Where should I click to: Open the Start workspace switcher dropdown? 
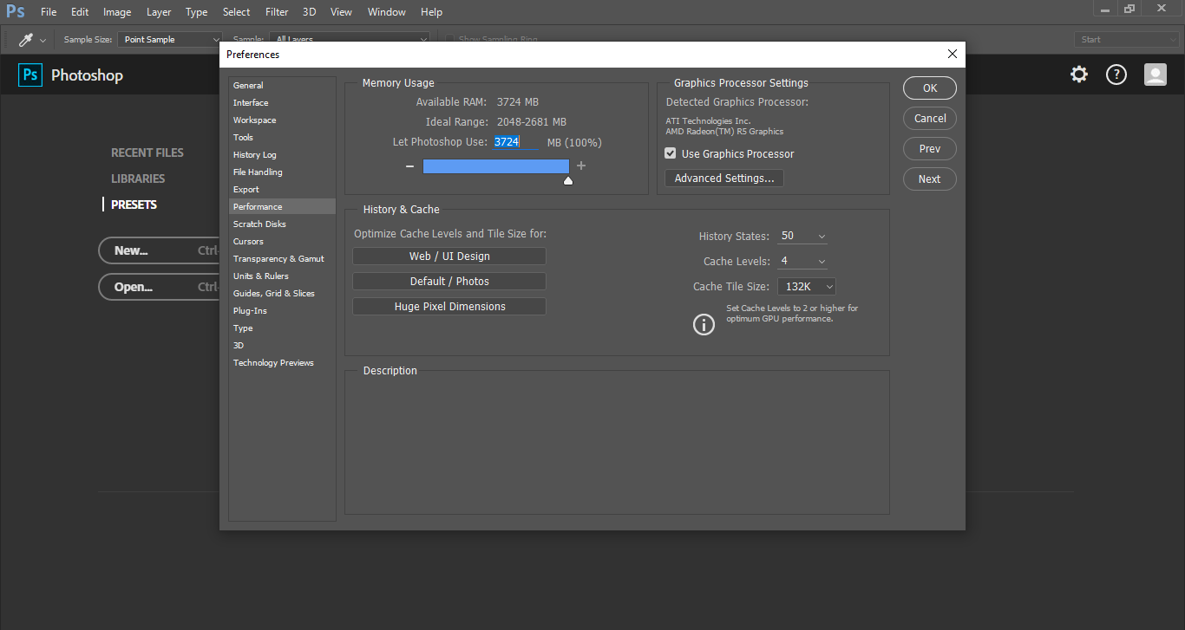click(1127, 40)
